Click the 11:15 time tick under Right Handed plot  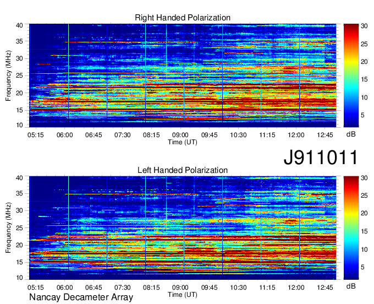267,135
